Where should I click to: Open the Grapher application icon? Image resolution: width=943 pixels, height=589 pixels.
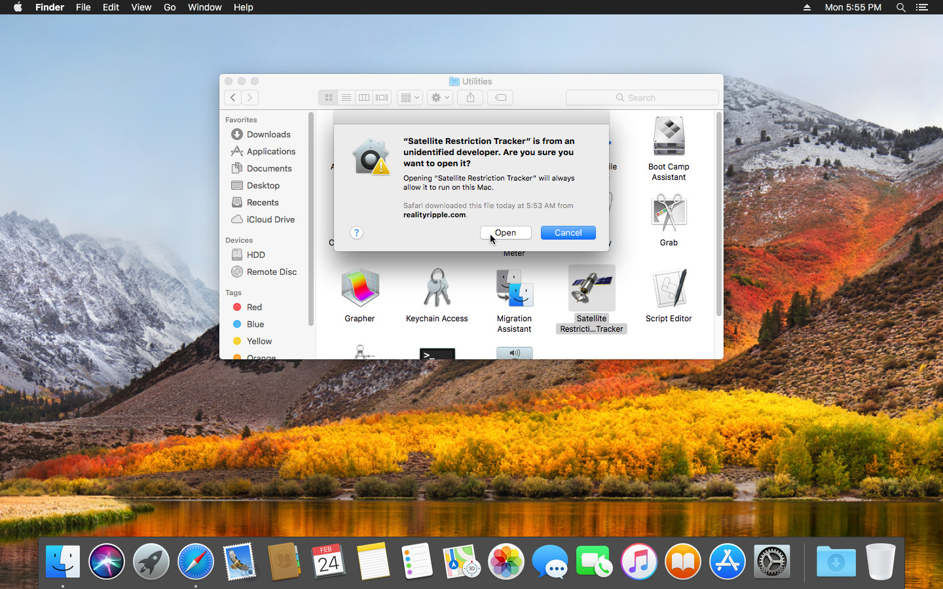pos(360,288)
